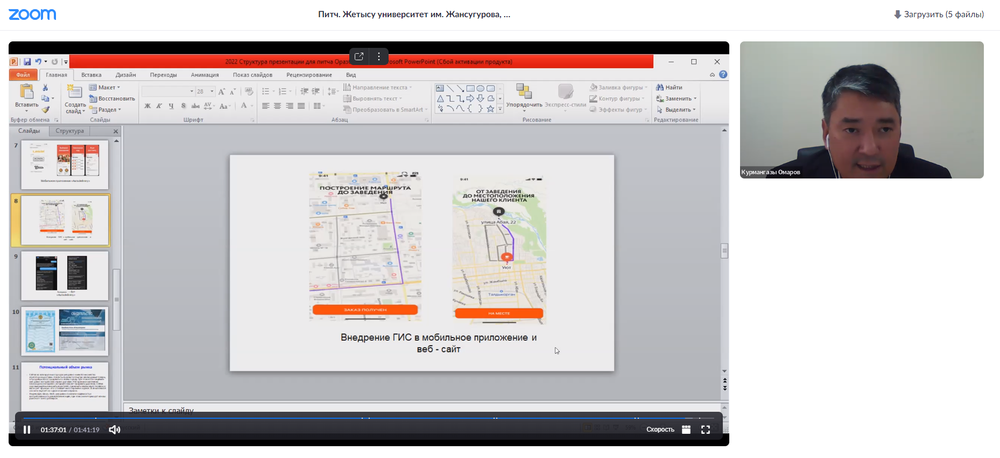
Task: Pause the recording playback
Action: pos(26,430)
